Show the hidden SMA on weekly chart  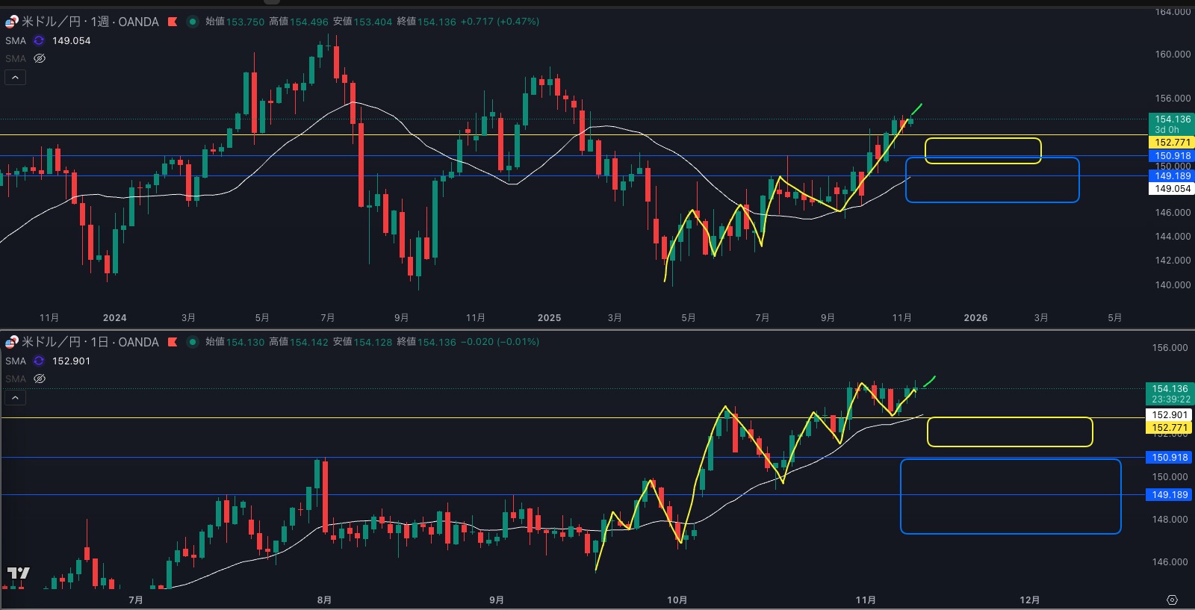click(x=40, y=58)
